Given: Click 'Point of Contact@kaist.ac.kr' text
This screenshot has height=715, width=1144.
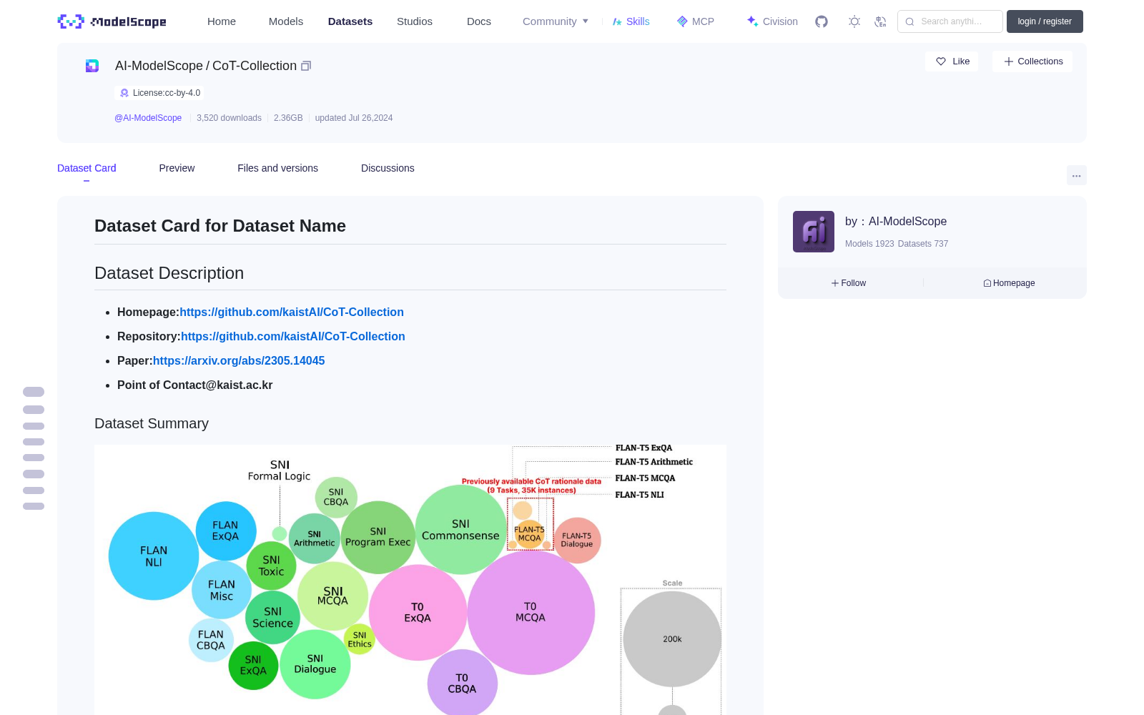Looking at the screenshot, I should pyautogui.click(x=194, y=385).
